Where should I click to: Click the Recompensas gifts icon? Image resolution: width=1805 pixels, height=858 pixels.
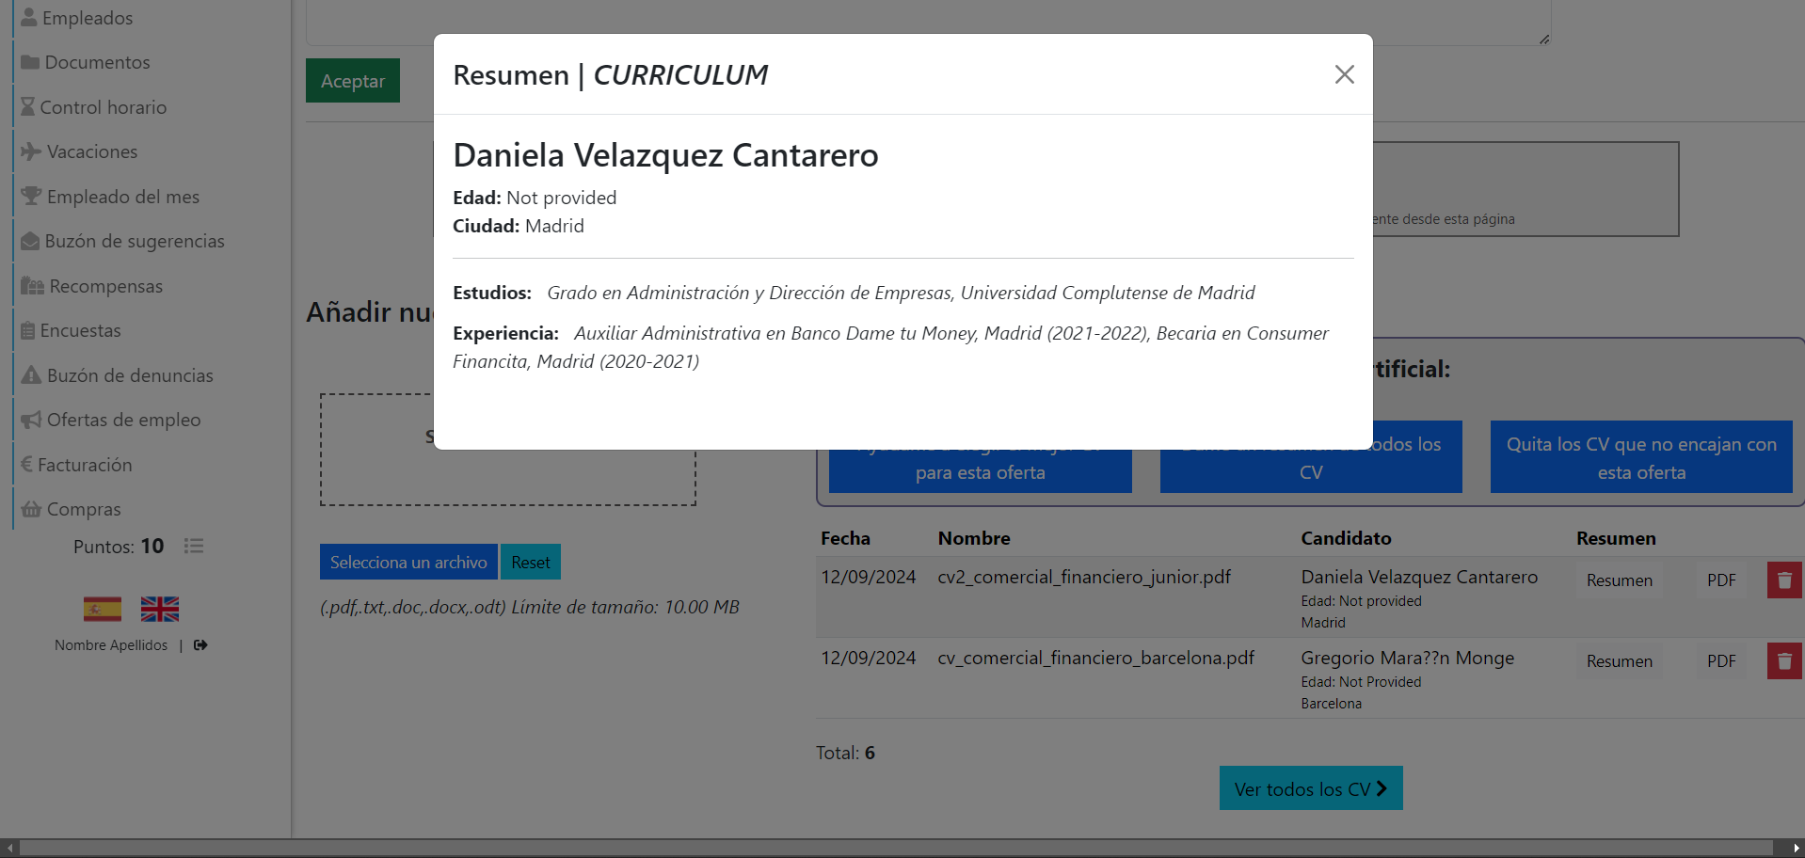click(x=33, y=286)
